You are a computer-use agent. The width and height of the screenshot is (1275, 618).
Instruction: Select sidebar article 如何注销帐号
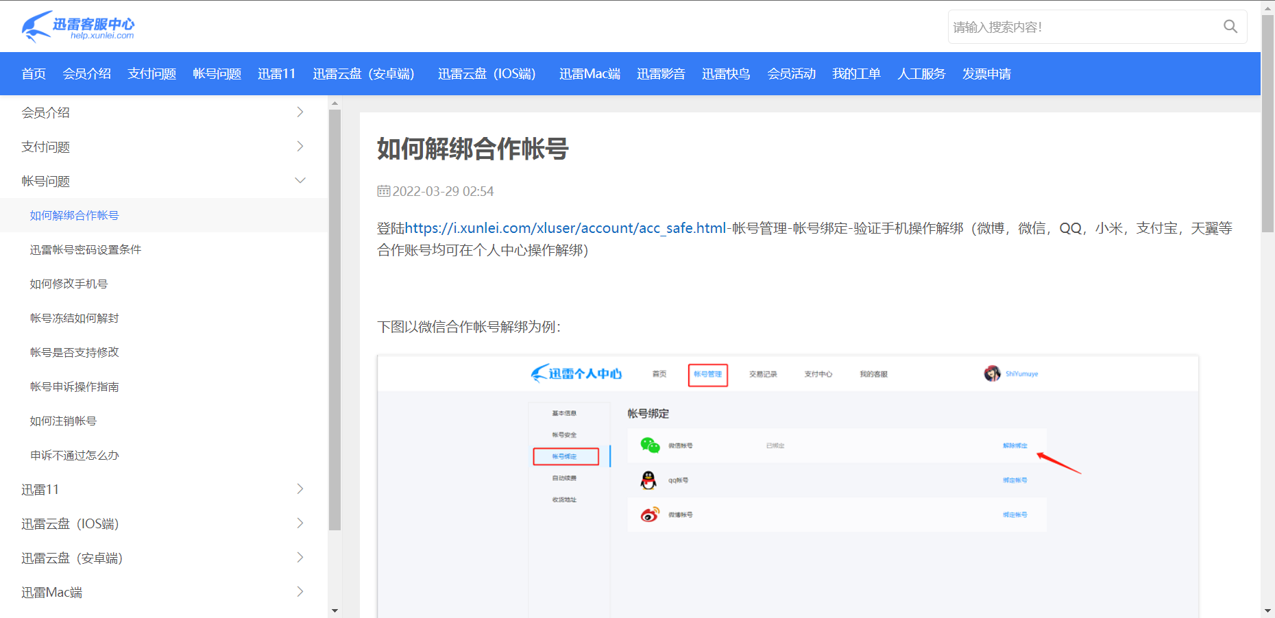click(63, 421)
